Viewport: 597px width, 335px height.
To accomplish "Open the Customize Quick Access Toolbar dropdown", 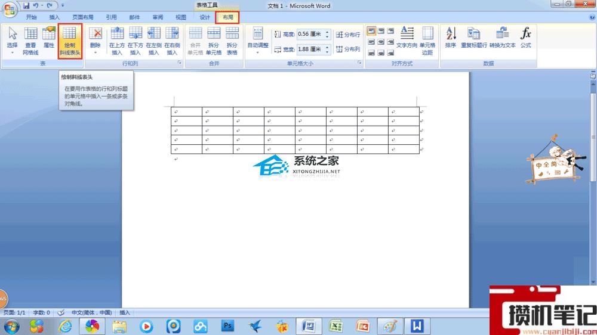I will pyautogui.click(x=63, y=5).
